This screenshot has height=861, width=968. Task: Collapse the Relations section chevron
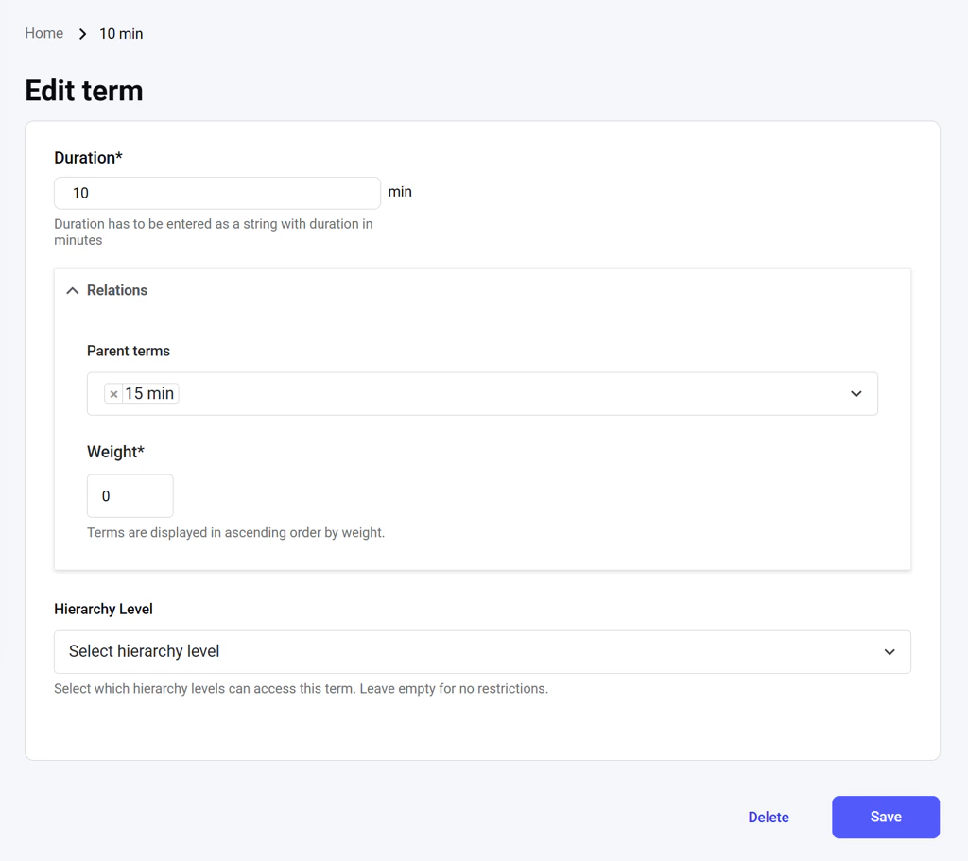pyautogui.click(x=72, y=291)
